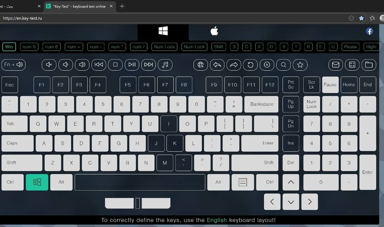Click the globe browser key icon
The width and height of the screenshot is (384, 227).
point(201,65)
